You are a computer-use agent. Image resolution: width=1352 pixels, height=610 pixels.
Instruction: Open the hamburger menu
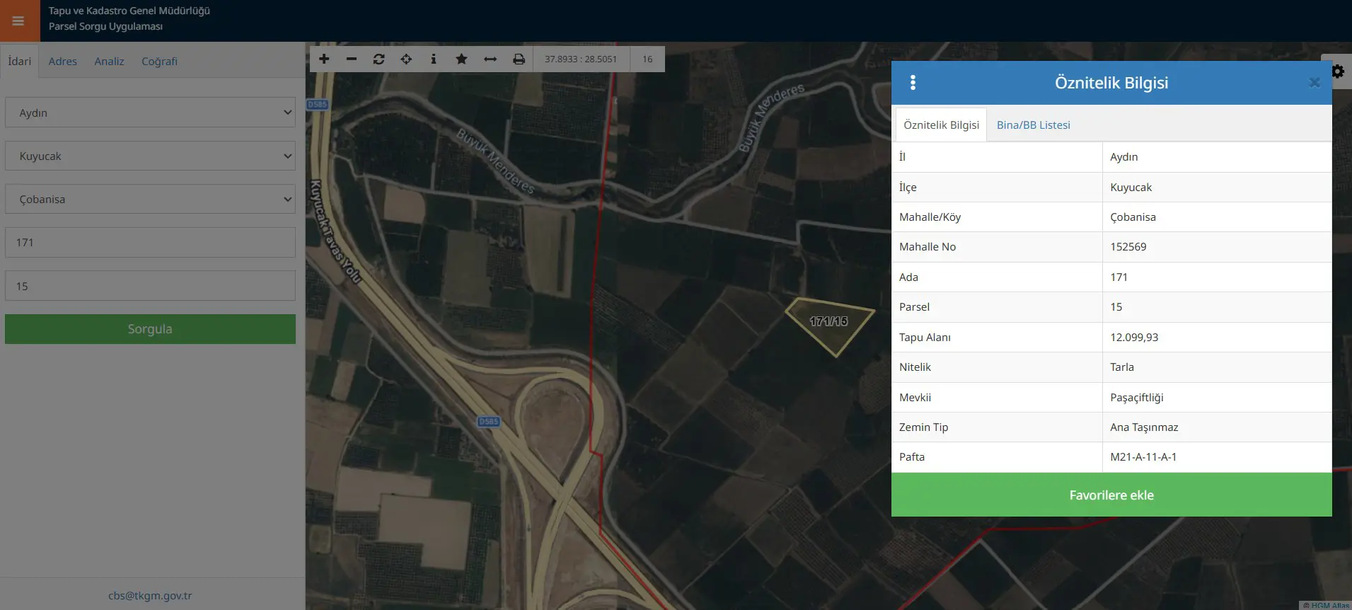click(x=19, y=21)
